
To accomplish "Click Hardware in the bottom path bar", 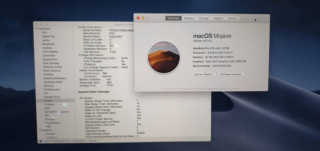I will [x=79, y=141].
